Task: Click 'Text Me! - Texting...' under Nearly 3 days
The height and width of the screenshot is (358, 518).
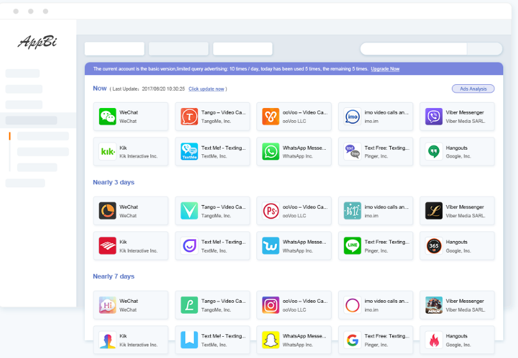Action: [x=224, y=242]
